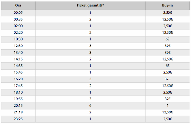The width and height of the screenshot is (191, 124).
Task: Click the Ora column header
Action: (x=18, y=5)
